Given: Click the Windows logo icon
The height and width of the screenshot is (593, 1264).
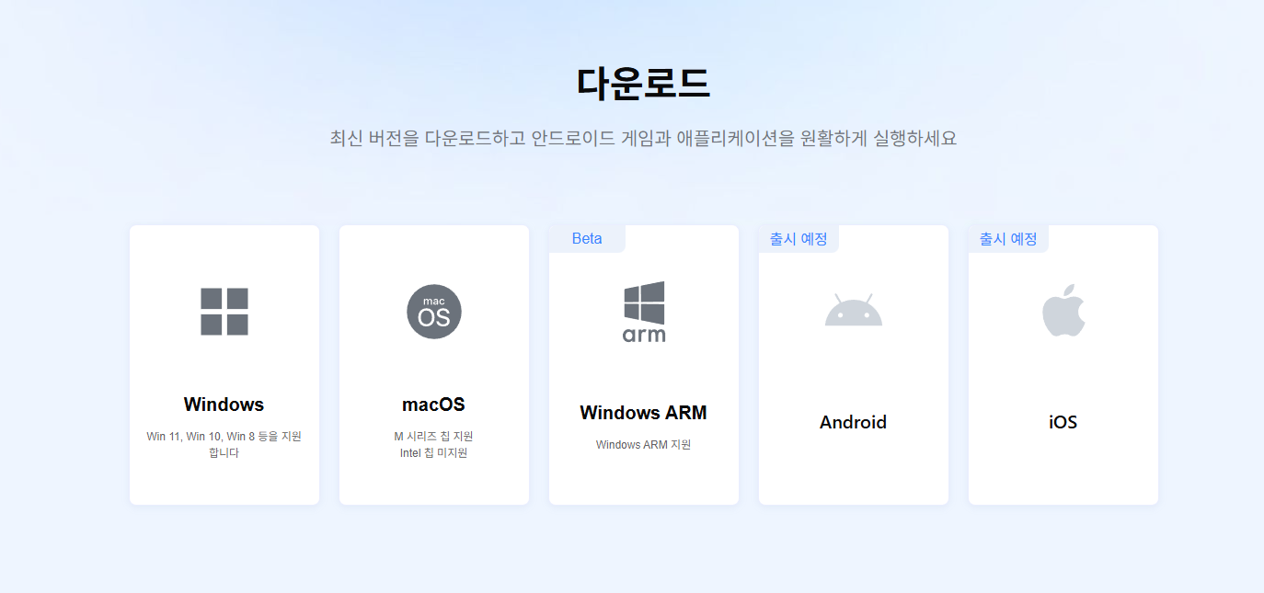Looking at the screenshot, I should pos(224,312).
